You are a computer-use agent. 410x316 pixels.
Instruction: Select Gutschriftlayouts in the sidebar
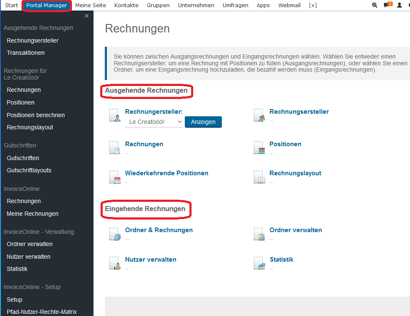pos(29,170)
